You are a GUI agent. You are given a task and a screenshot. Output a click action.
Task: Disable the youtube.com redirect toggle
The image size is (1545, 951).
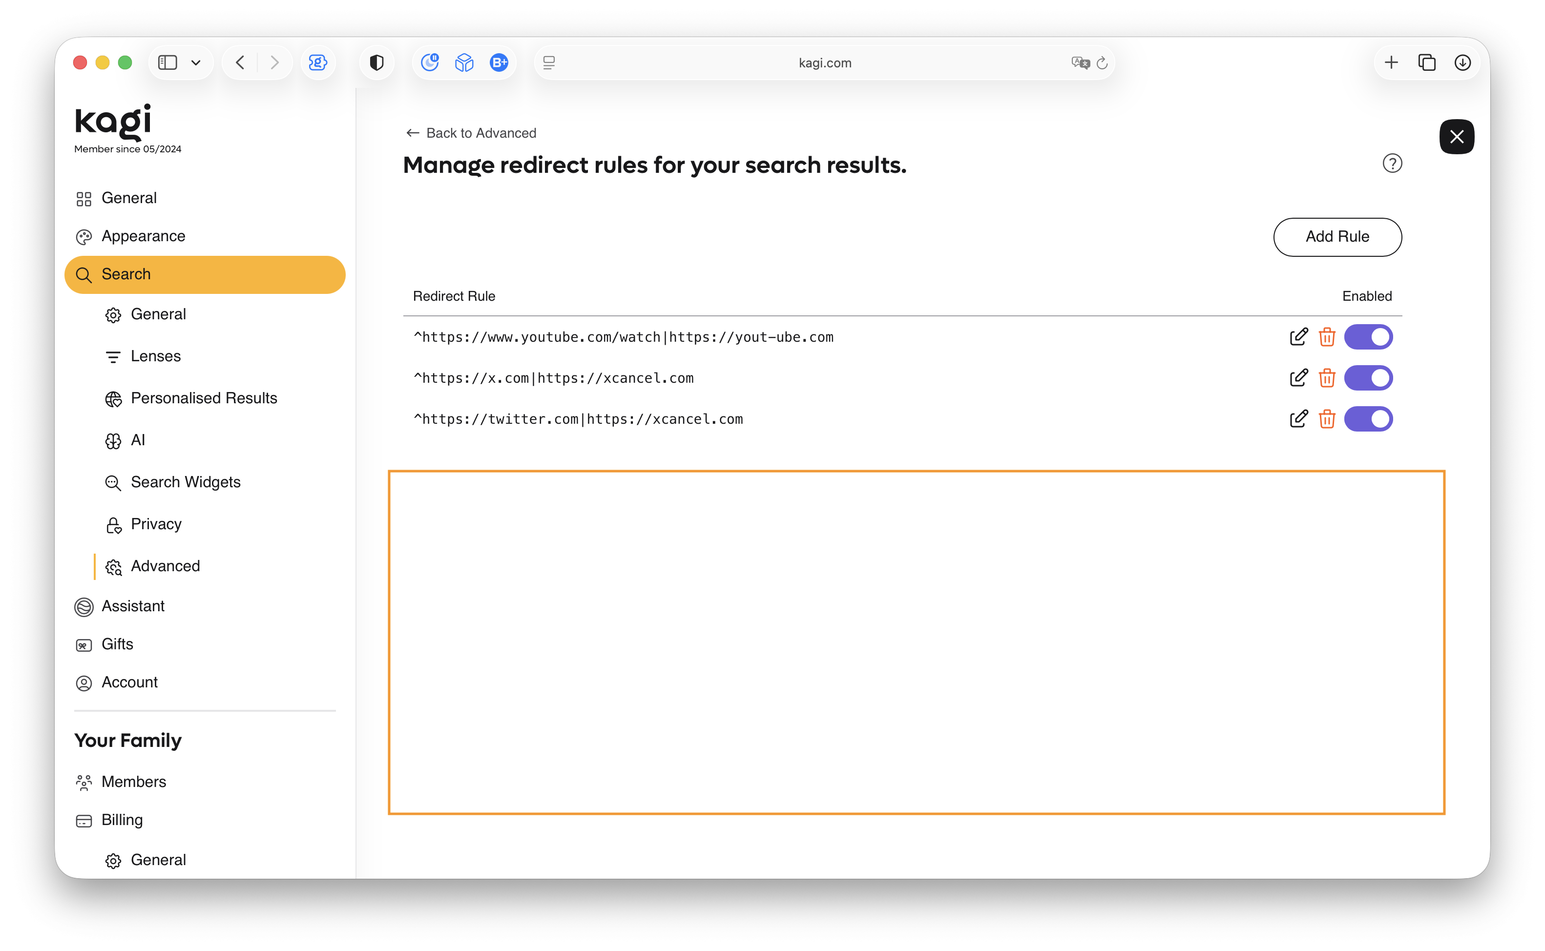(x=1368, y=337)
